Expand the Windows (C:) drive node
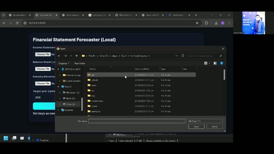Image resolution: width=274 pixels, height=154 pixels. click(60, 92)
